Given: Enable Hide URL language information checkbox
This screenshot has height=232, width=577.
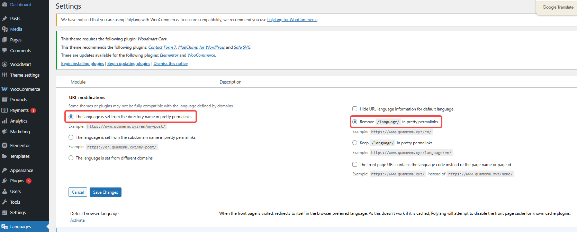Looking at the screenshot, I should pos(355,109).
